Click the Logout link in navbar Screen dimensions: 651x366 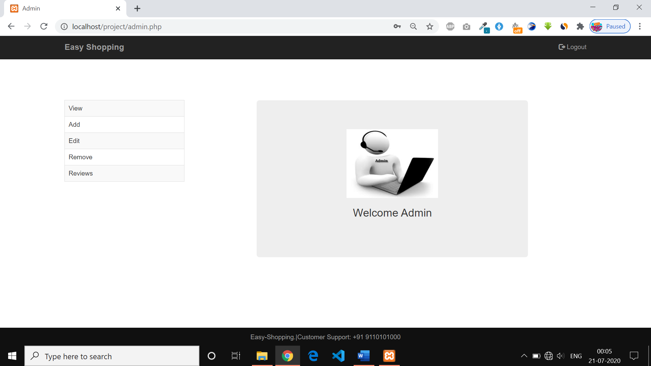coord(572,47)
